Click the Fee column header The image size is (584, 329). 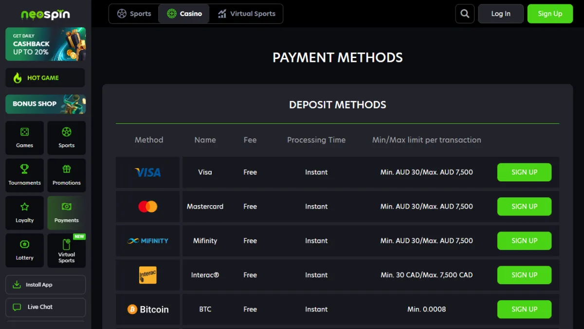(x=250, y=140)
